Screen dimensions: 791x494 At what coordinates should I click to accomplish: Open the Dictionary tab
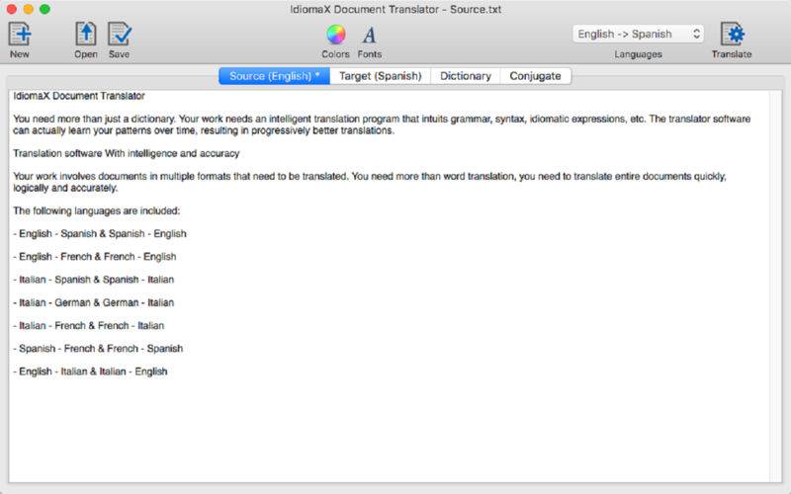coord(465,76)
